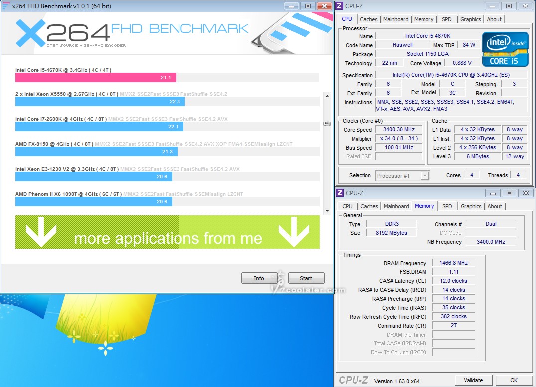536x387 pixels.
Task: Click the Bus Speed value 100.01 MHz
Action: pos(399,147)
